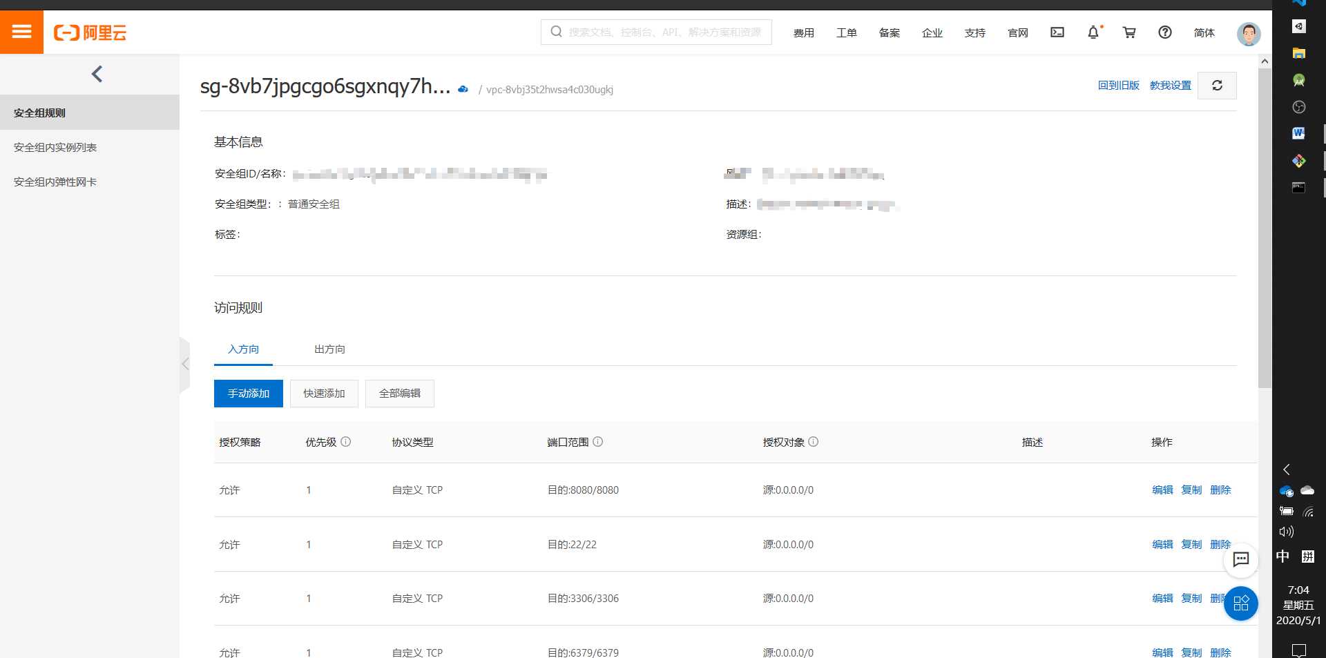
Task: Click the 快速添加 button
Action: (x=324, y=394)
